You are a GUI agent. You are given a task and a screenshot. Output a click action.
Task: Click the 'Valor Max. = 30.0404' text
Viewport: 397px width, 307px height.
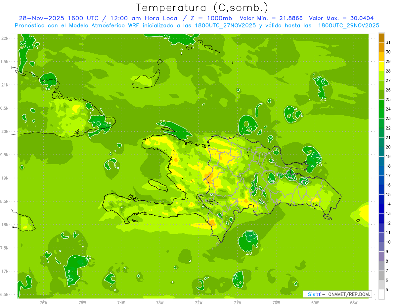click(x=341, y=18)
